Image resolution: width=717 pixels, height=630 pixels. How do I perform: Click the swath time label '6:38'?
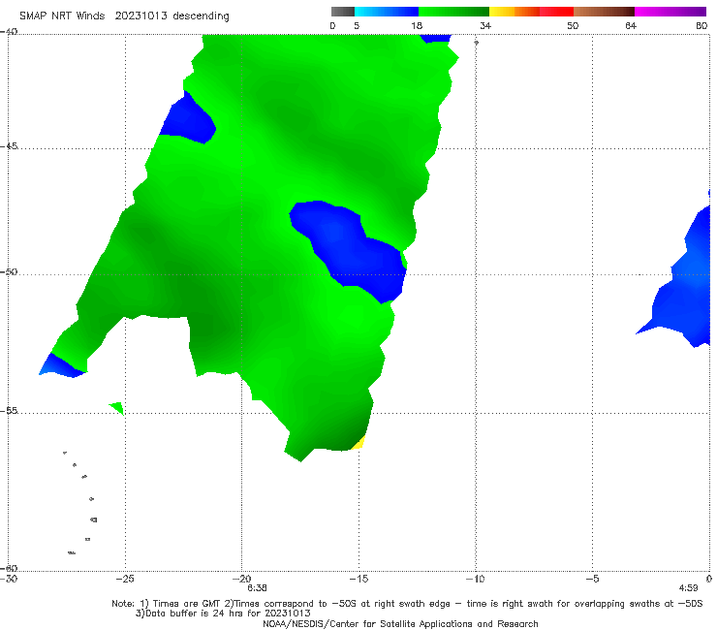(x=257, y=588)
